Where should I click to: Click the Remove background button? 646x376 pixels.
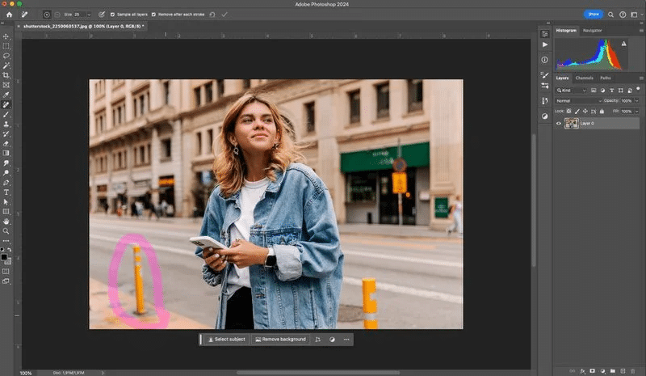[x=280, y=340]
